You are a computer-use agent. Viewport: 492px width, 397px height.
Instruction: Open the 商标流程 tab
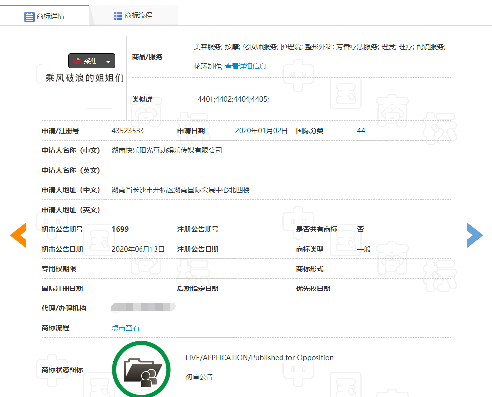133,16
